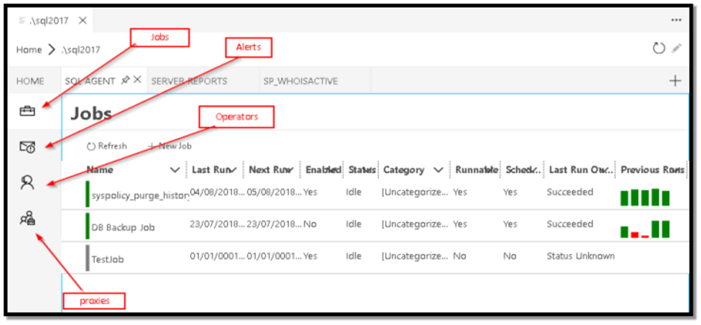Viewport: 701px width, 325px height.
Task: Open the Jobs briefcase sidebar icon
Action: coord(27,111)
